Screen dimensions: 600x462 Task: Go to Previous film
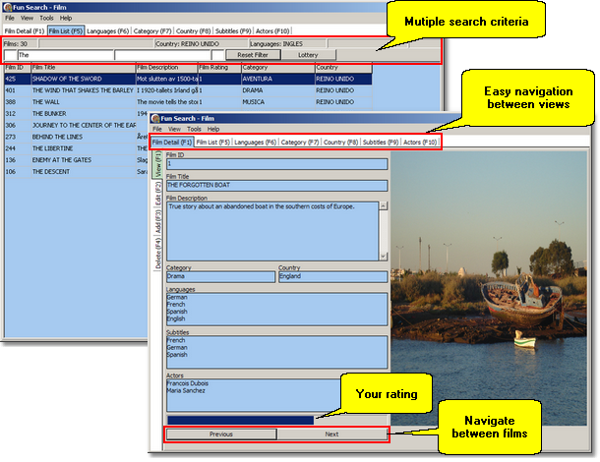221,434
